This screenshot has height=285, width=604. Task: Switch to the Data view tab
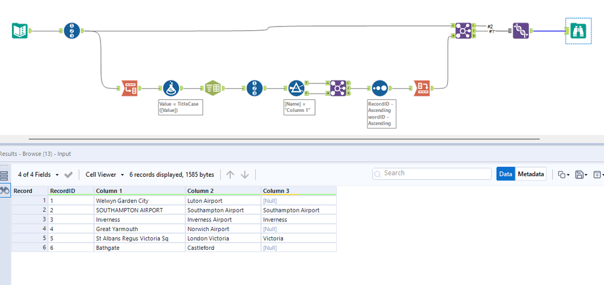(x=505, y=174)
